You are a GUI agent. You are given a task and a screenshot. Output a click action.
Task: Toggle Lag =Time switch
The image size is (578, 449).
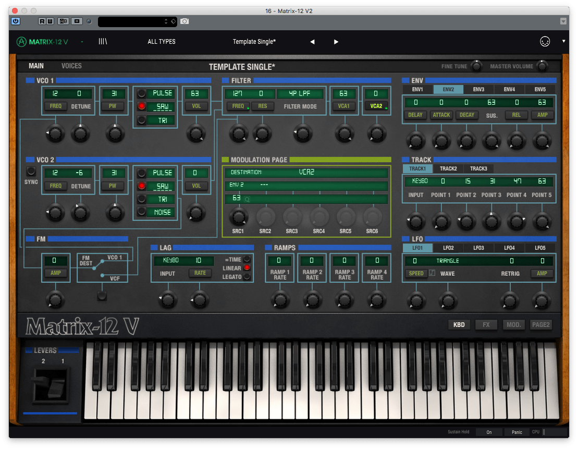(x=247, y=259)
